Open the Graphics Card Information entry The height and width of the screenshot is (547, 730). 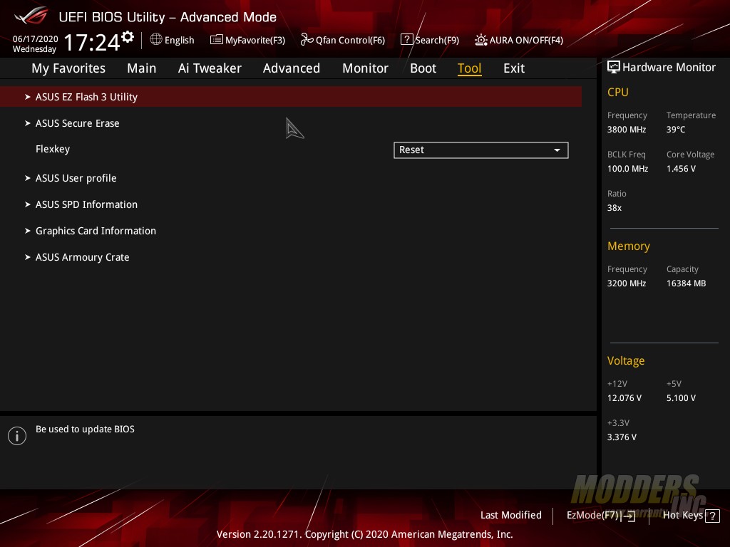96,231
